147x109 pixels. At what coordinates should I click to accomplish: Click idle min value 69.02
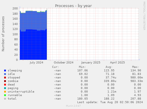point(83,74)
